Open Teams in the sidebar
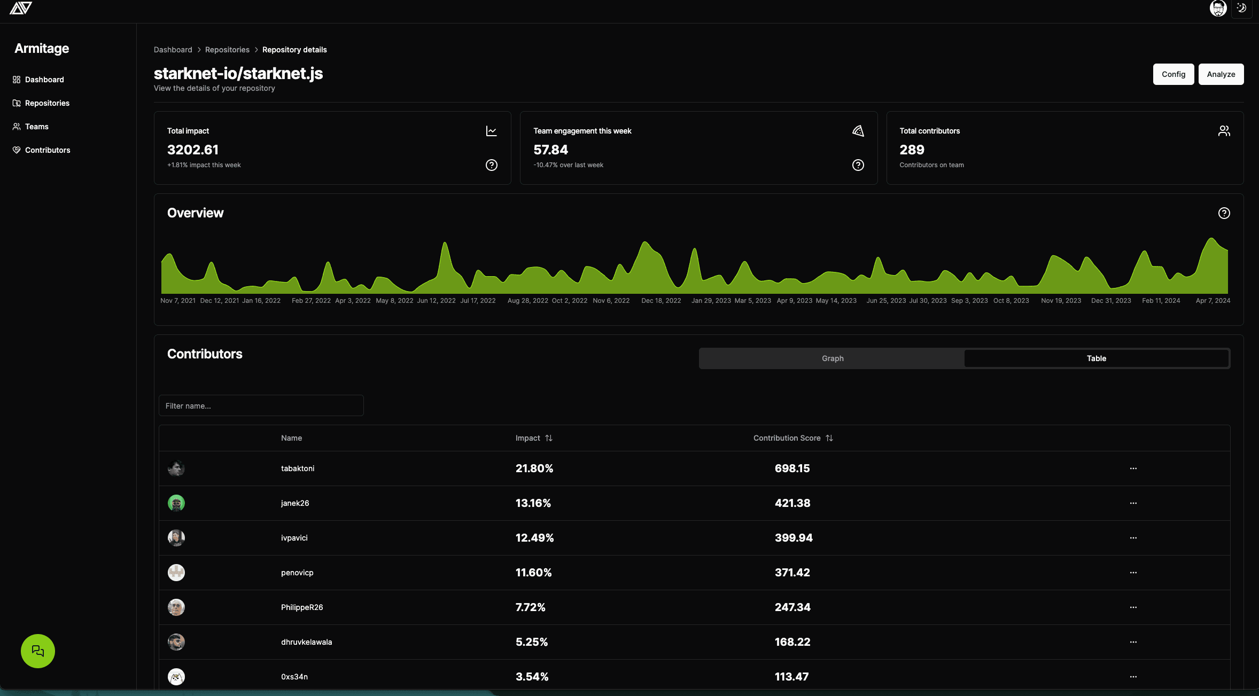The height and width of the screenshot is (696, 1259). (x=36, y=127)
